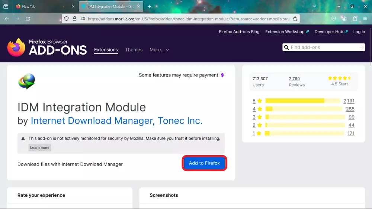Click the 713,307 Users text
The width and height of the screenshot is (372, 209).
coord(260,82)
